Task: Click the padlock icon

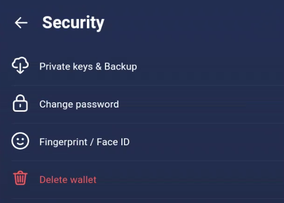Action: coord(20,103)
